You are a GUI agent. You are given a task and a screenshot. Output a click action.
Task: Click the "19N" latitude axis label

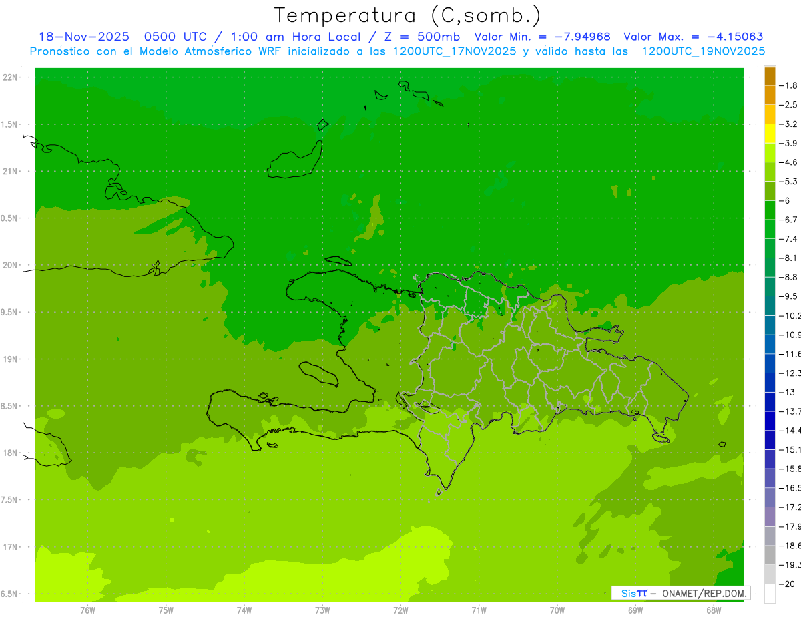[10, 359]
